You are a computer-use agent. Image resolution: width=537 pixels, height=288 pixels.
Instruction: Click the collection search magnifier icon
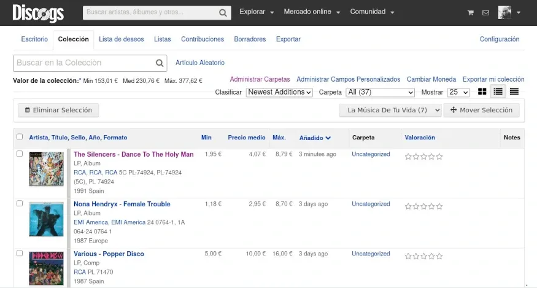pos(160,63)
